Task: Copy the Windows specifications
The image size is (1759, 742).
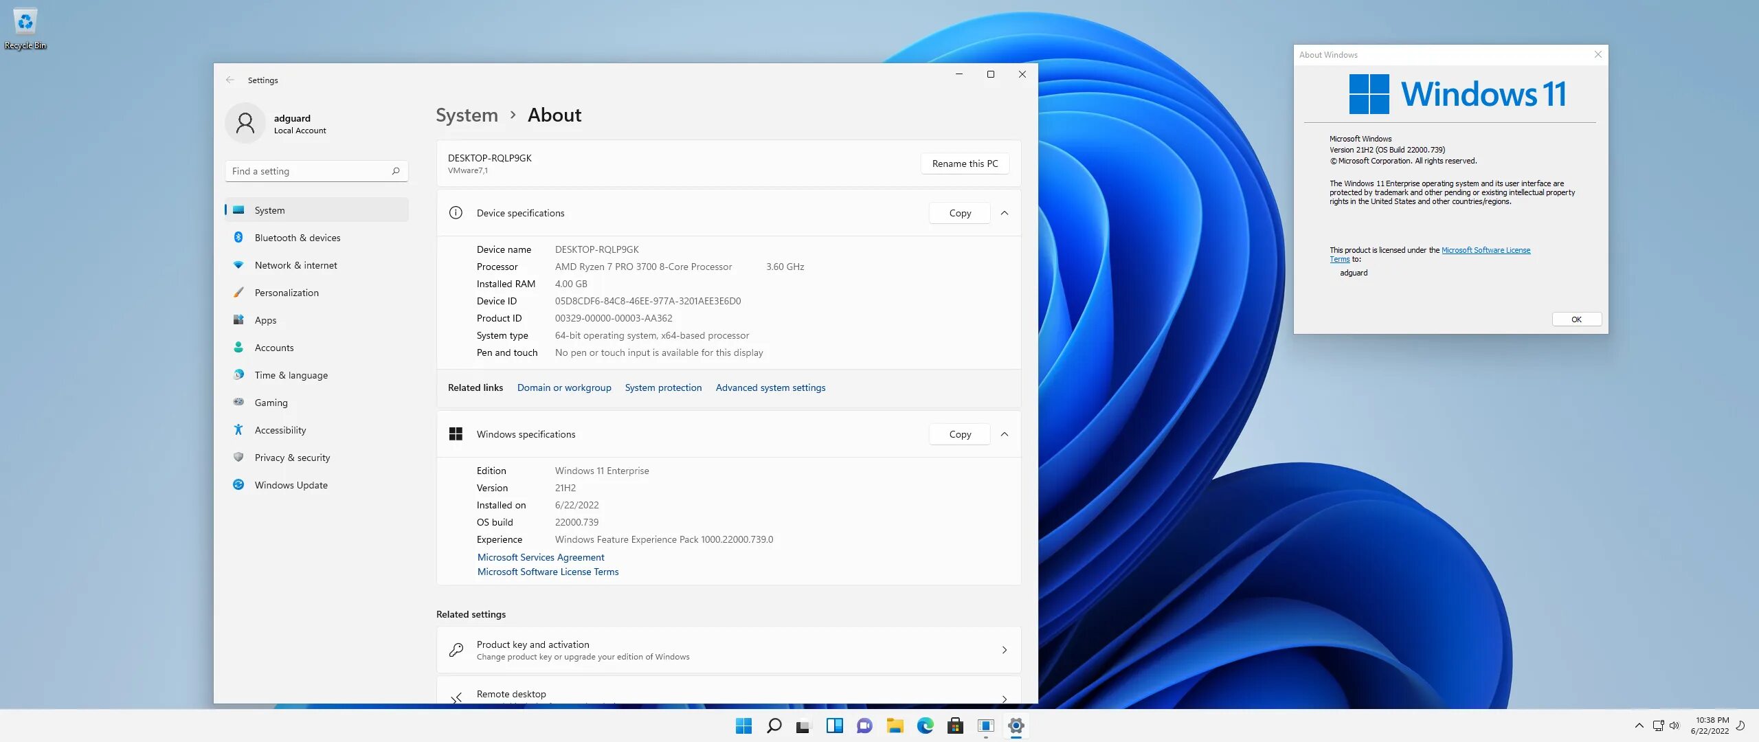Action: (959, 434)
